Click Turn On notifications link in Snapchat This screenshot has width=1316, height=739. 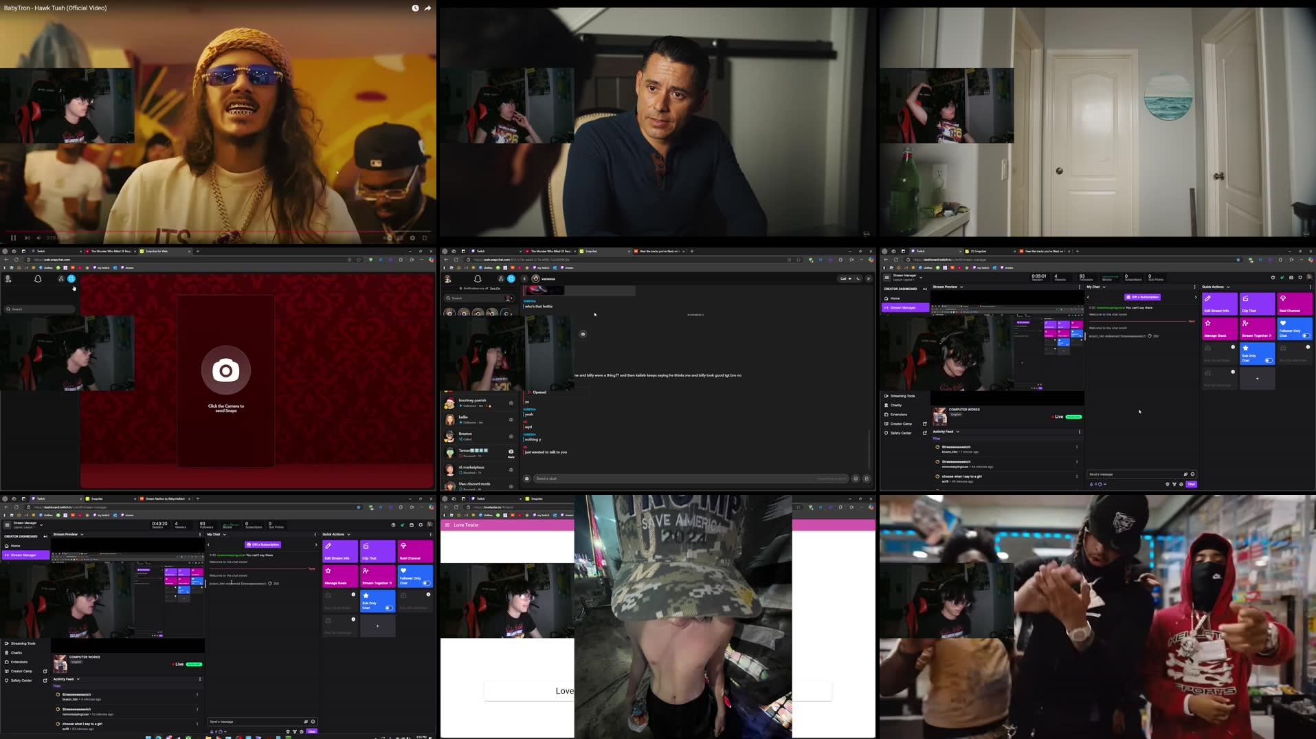tap(495, 289)
